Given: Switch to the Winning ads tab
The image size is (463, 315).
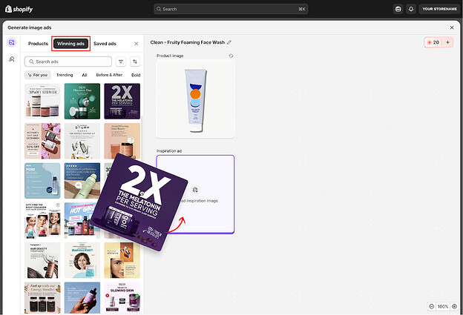Looking at the screenshot, I should [70, 44].
